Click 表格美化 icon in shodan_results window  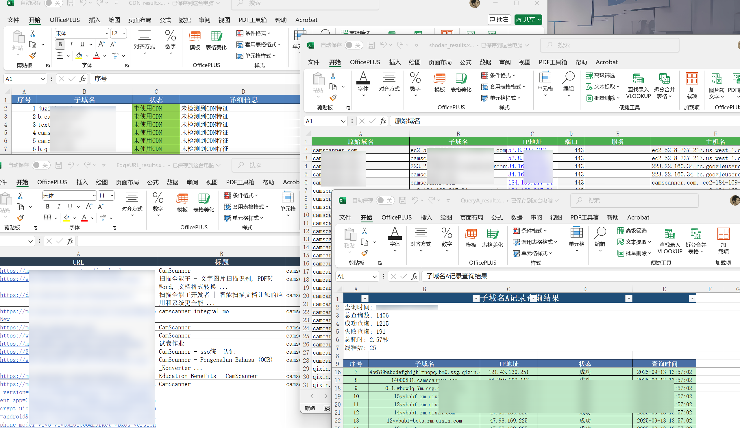click(x=461, y=83)
